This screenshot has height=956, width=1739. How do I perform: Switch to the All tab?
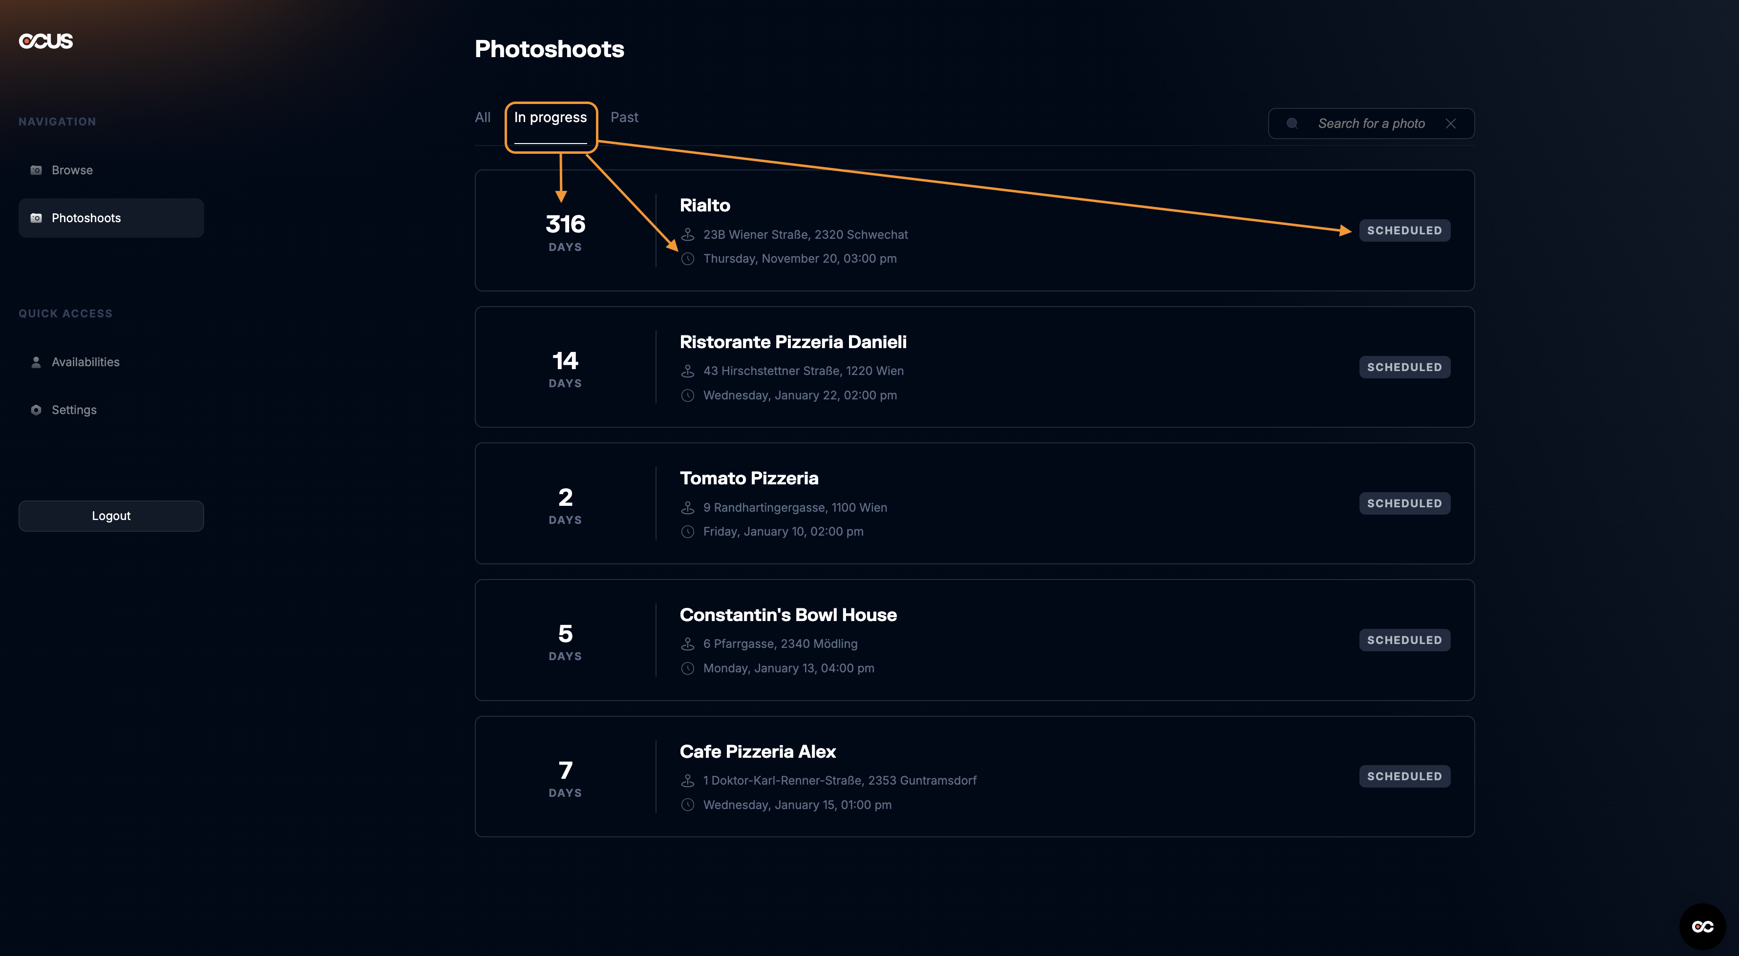pos(483,117)
